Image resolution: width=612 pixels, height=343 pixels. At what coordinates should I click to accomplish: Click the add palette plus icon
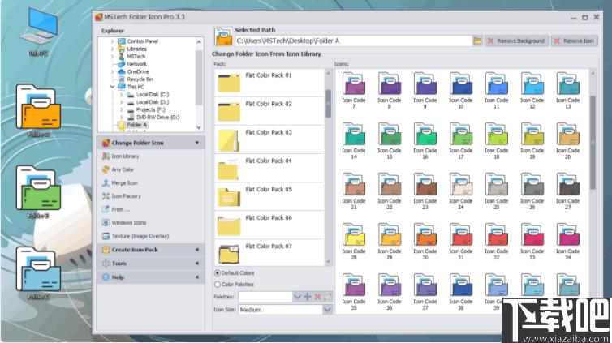(x=308, y=297)
